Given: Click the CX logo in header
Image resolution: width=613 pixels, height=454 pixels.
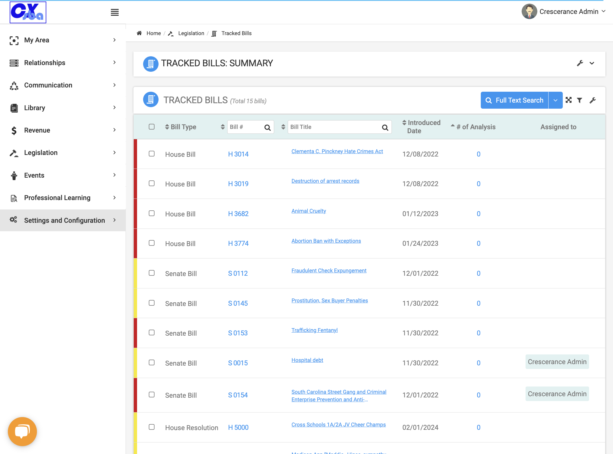Looking at the screenshot, I should [x=28, y=12].
